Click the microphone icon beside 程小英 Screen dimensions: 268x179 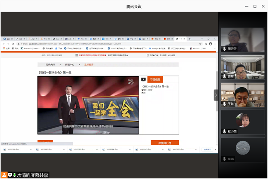224,131
